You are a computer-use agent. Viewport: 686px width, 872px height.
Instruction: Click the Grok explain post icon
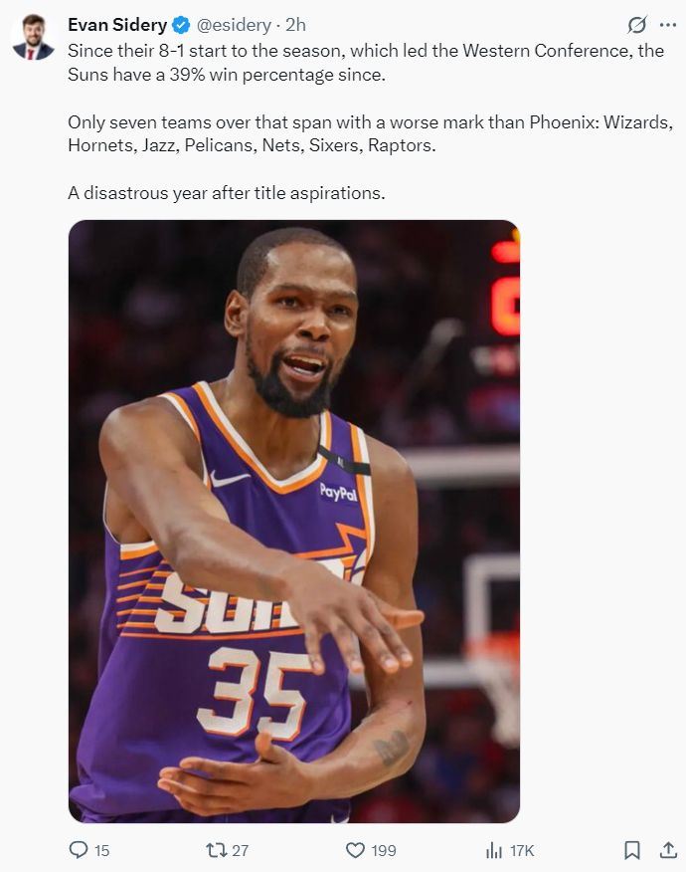click(637, 25)
